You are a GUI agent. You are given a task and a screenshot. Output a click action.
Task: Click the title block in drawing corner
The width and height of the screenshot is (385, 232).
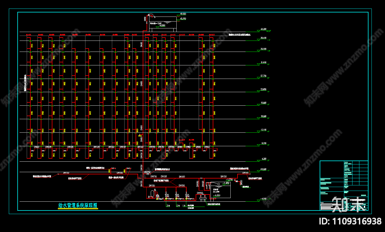click(x=344, y=185)
